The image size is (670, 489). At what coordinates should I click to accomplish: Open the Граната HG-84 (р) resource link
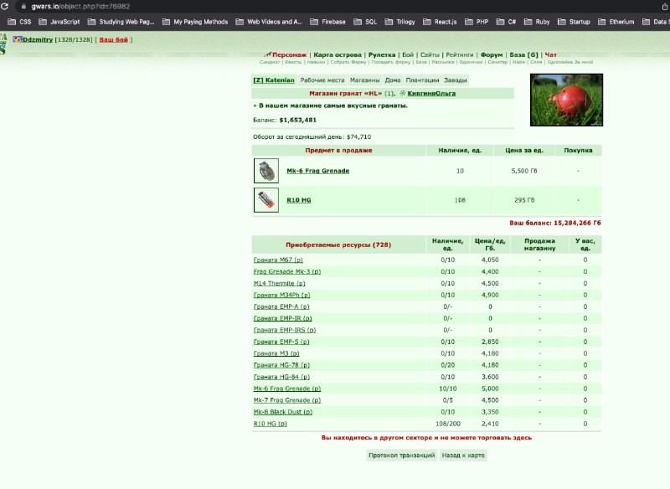(281, 377)
